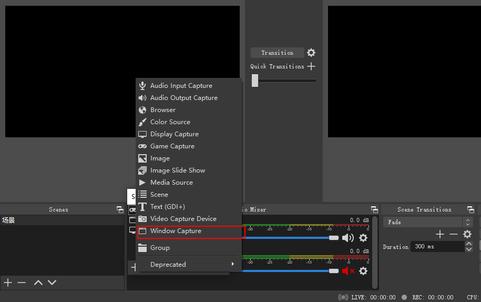Choose Window Capture from the source menu
Viewport: 481px width, 302px height.
[176, 231]
